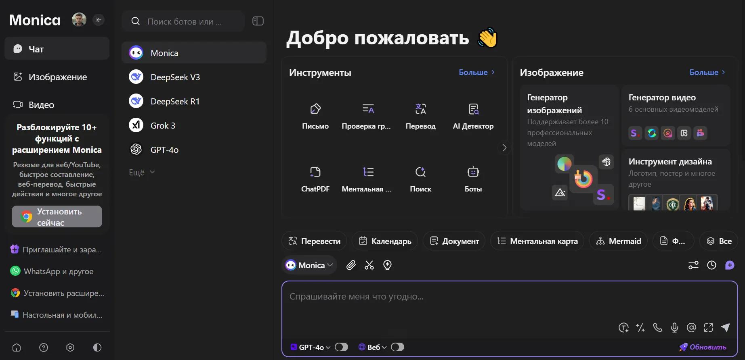Open the Перевод tool
The image size is (745, 360).
tap(420, 117)
